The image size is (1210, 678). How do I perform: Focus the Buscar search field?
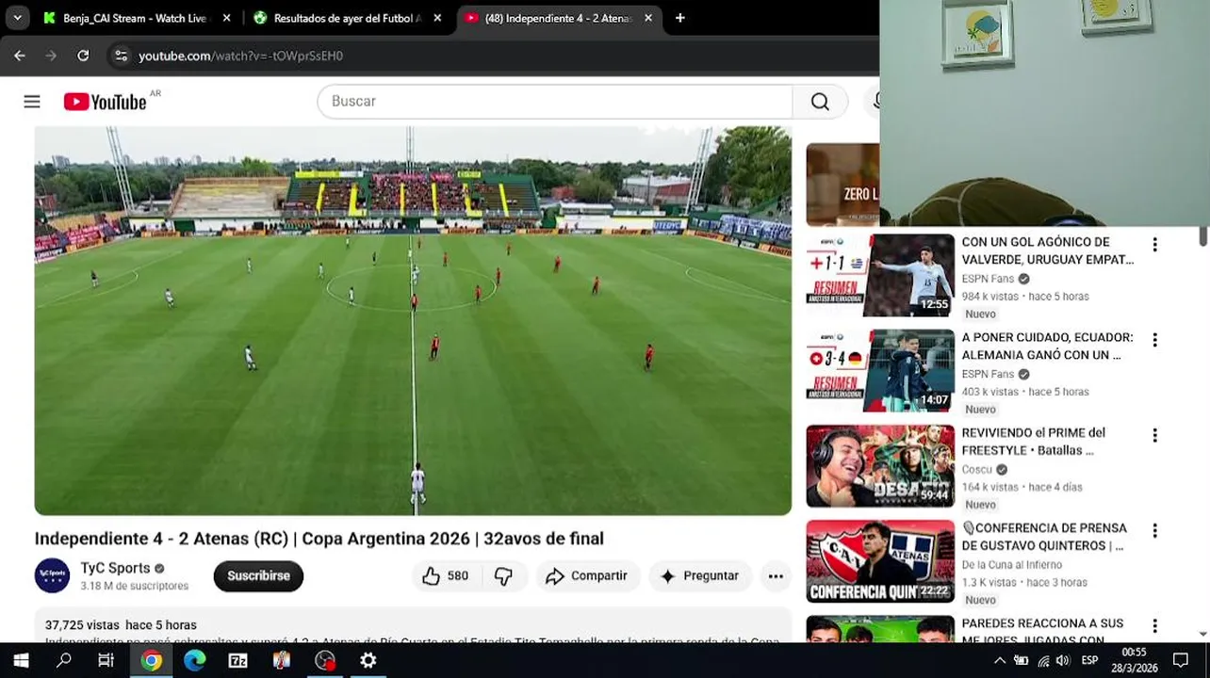click(554, 102)
